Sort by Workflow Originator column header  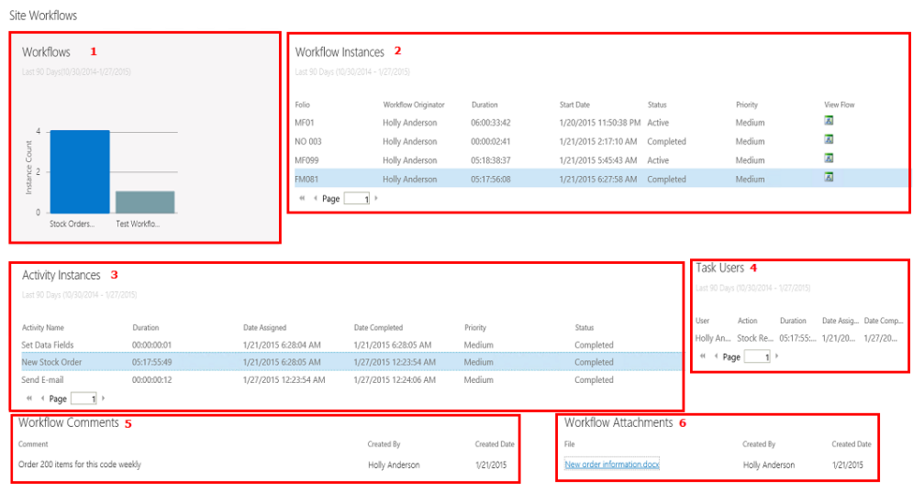(x=414, y=104)
